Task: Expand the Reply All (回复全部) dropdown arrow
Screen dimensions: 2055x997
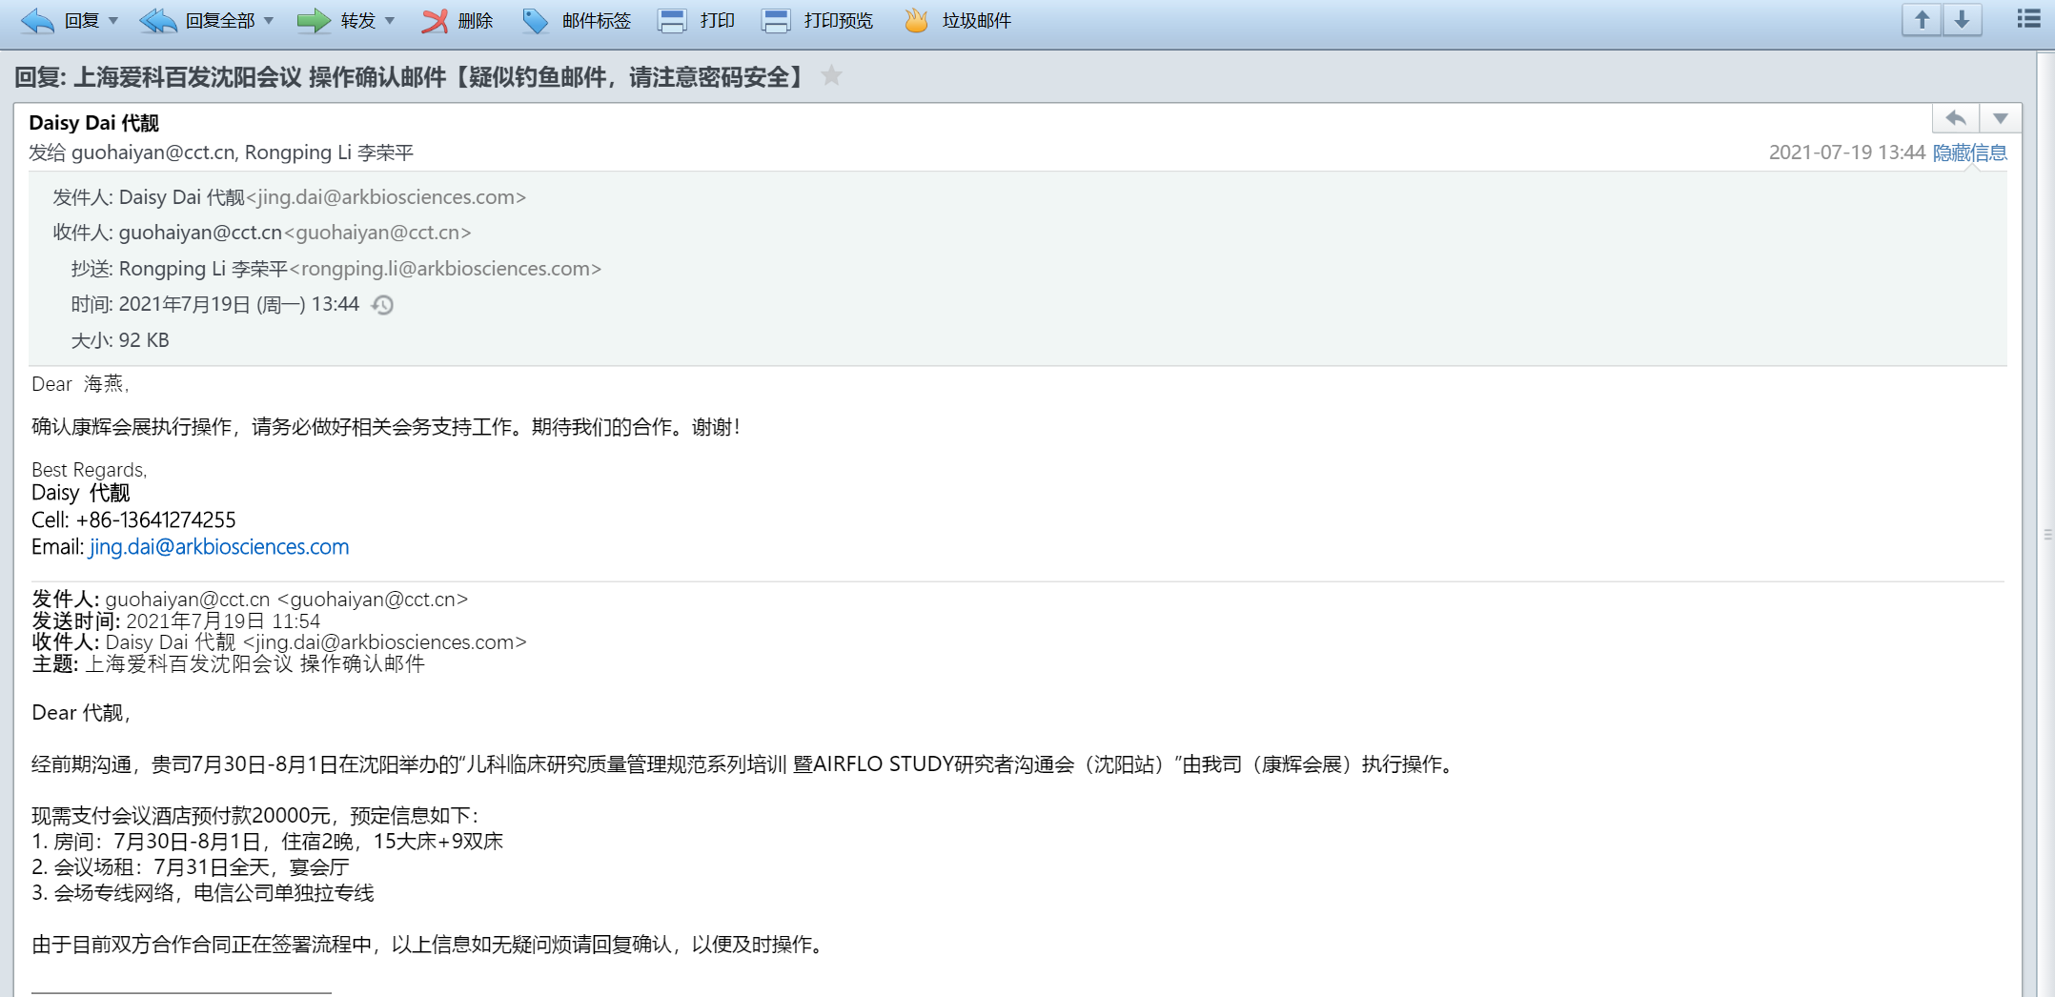Action: click(x=269, y=21)
